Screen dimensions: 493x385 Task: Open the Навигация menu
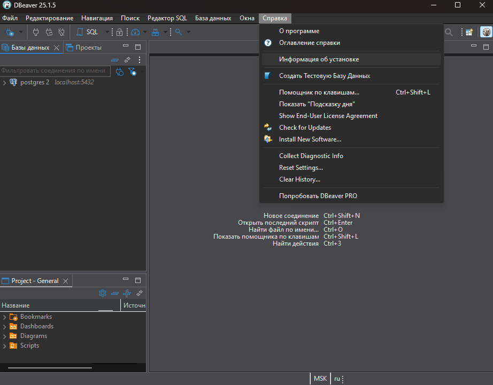click(x=97, y=18)
